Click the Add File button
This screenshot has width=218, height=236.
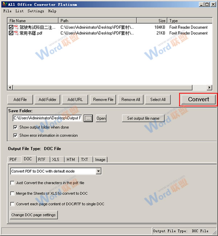(20, 99)
